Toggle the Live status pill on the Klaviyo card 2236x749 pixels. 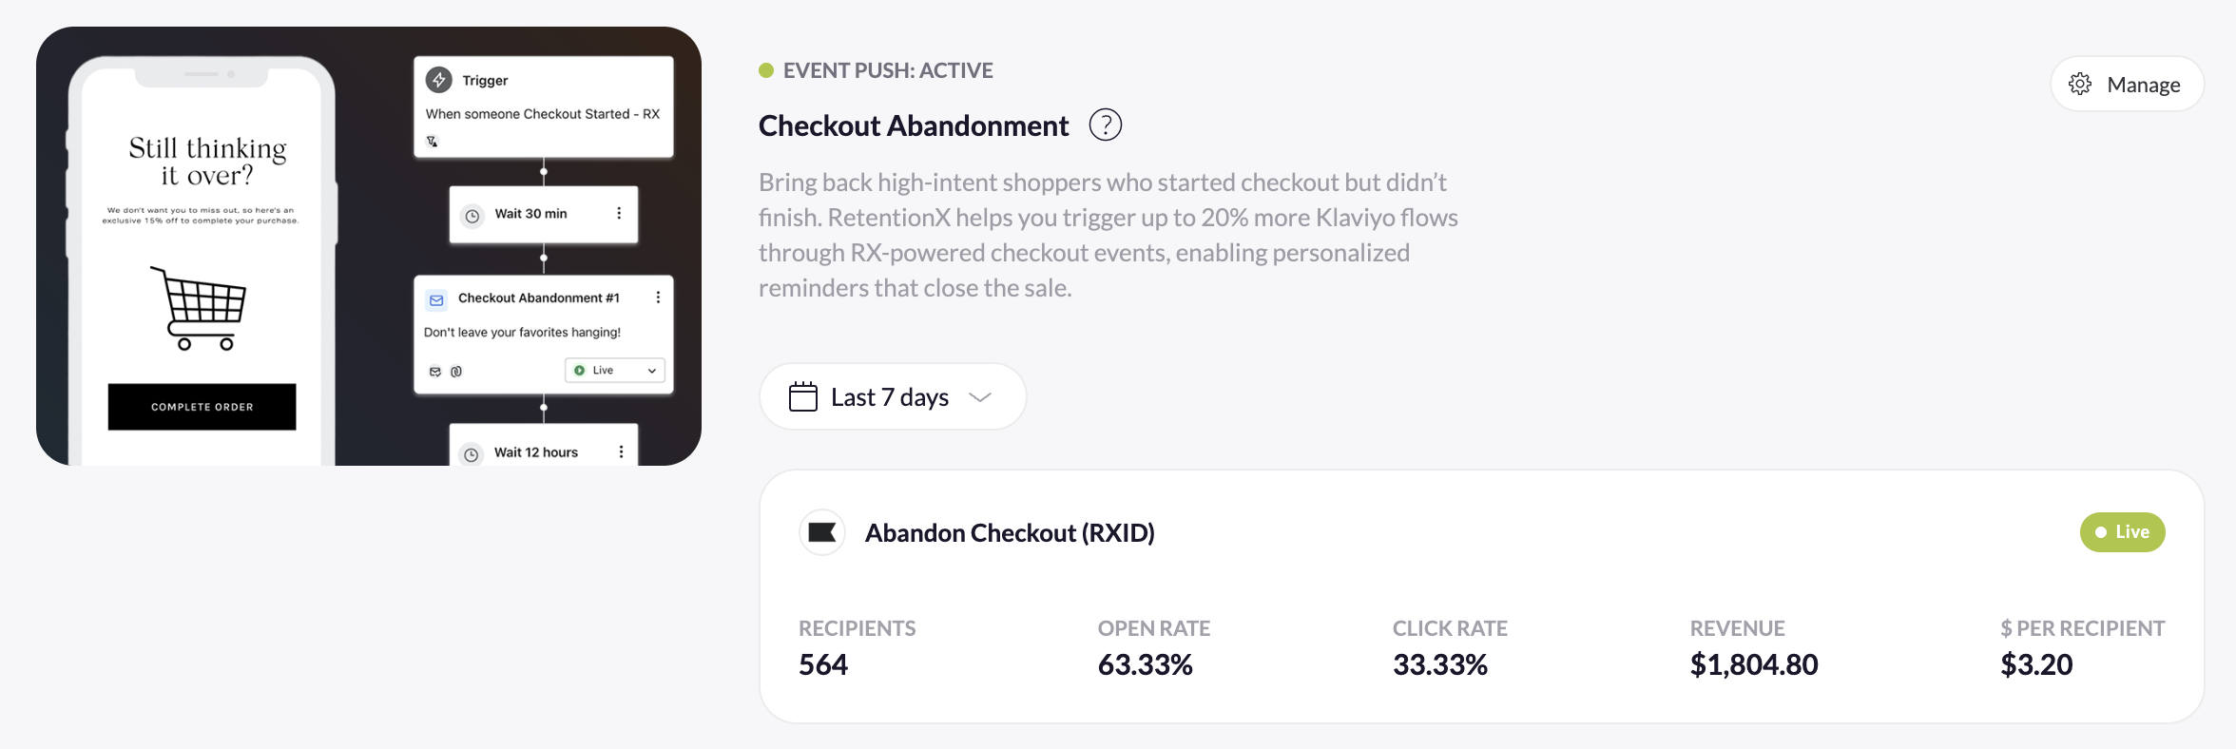click(2123, 532)
